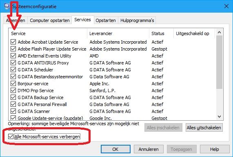Viewport: 233px width, 157px height.
Task: Disable the Bonjour-service checkbox
Action: click(x=13, y=84)
